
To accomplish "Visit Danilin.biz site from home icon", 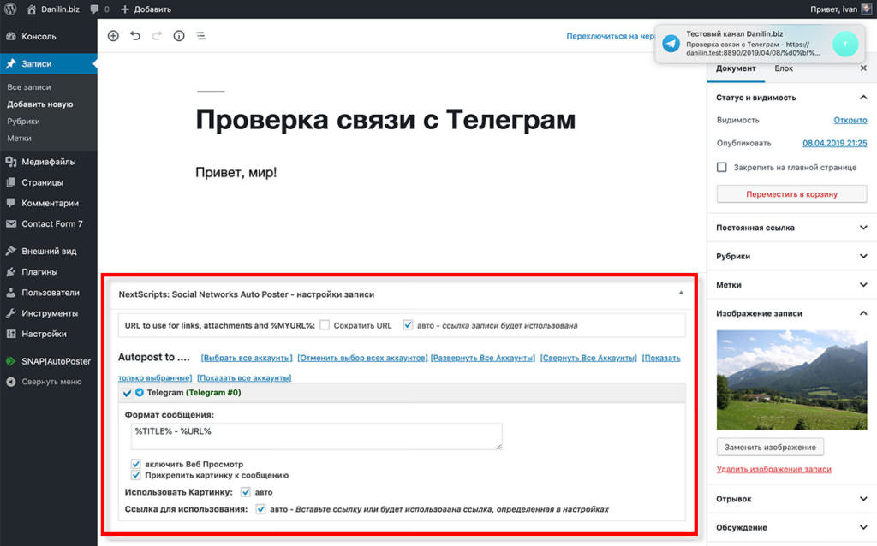I will (53, 9).
